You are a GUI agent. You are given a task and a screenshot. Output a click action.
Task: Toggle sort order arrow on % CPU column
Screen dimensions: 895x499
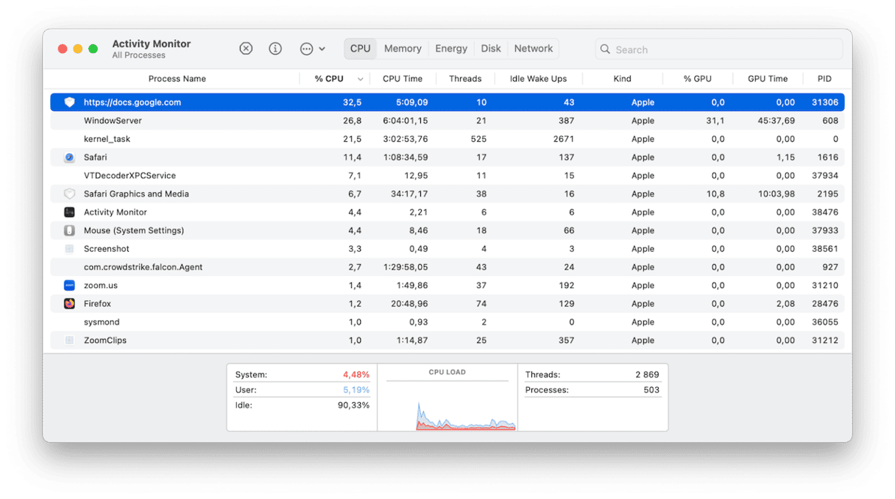click(361, 79)
